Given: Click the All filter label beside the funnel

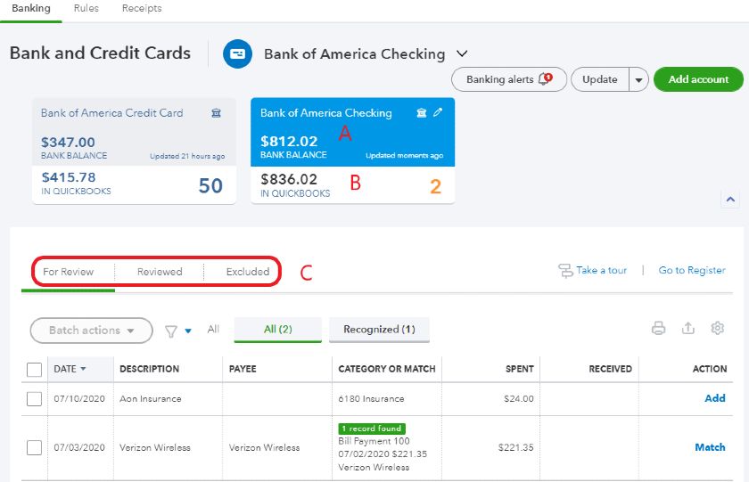Looking at the screenshot, I should pos(213,330).
